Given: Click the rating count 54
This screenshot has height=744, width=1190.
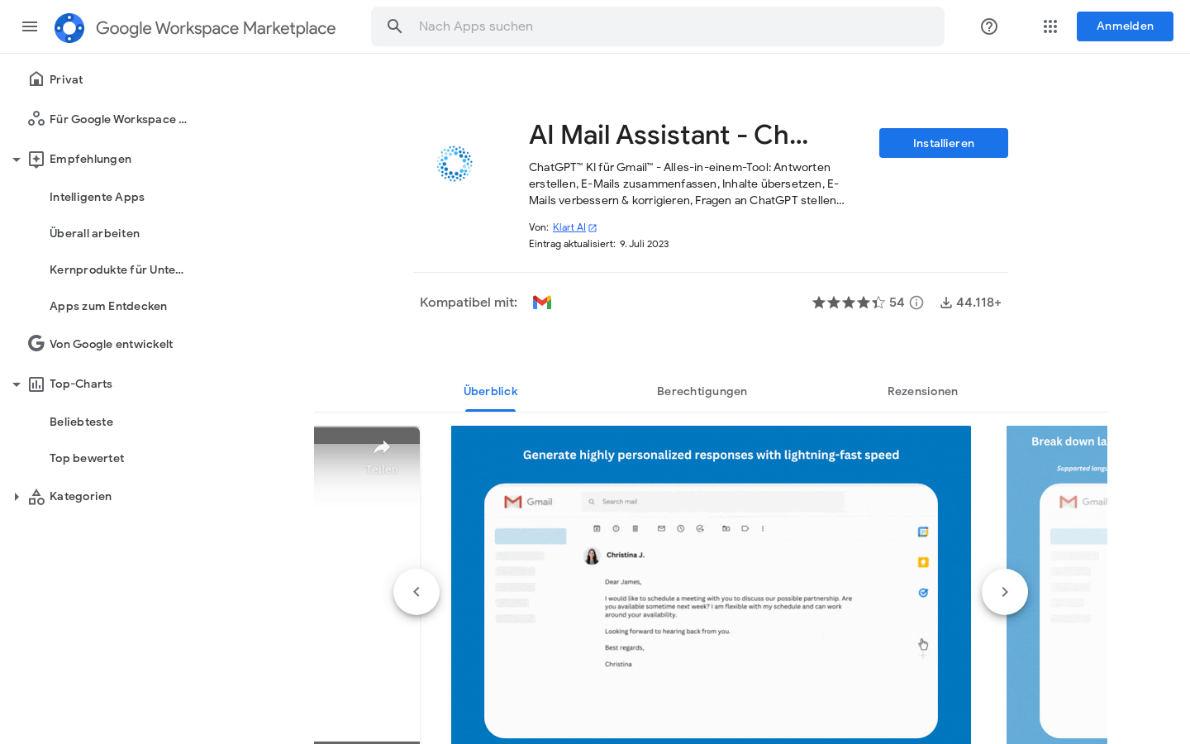Looking at the screenshot, I should tap(897, 303).
